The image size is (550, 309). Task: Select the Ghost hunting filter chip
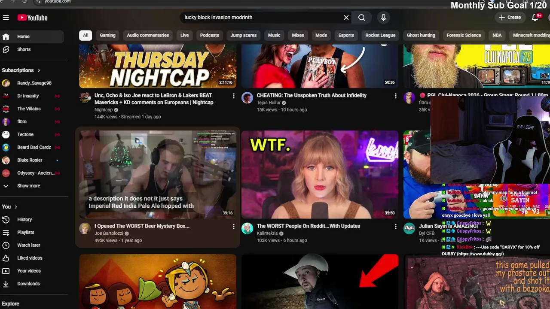(x=421, y=35)
